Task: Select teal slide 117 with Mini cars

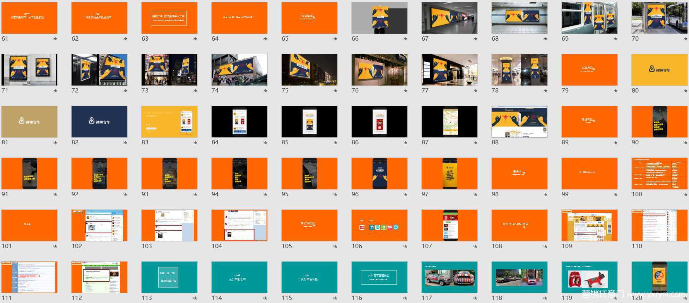Action: [449, 277]
